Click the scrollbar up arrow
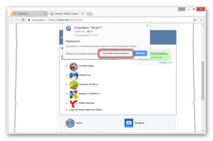This screenshot has height=141, width=213. [203, 25]
